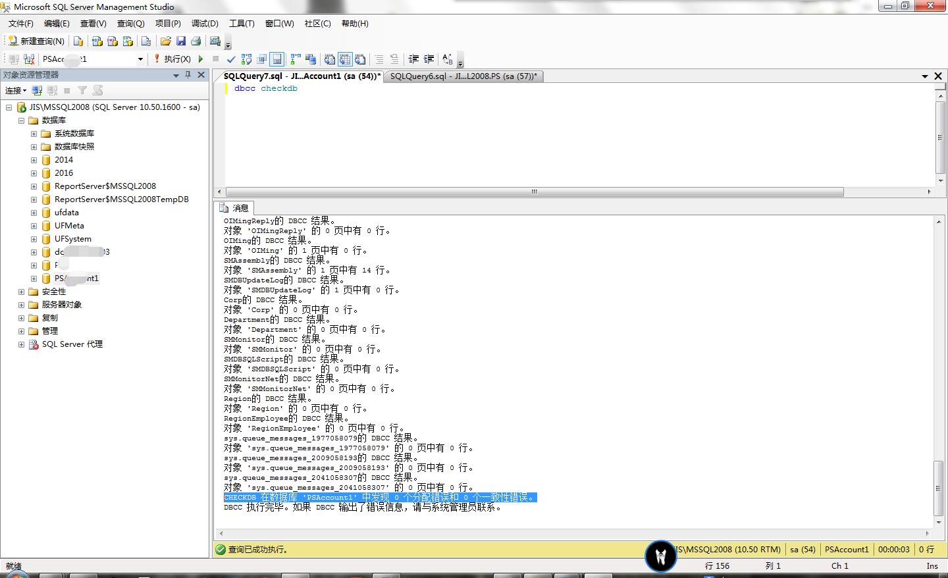Expand the 安全性 folder
948x578 pixels.
coord(21,292)
